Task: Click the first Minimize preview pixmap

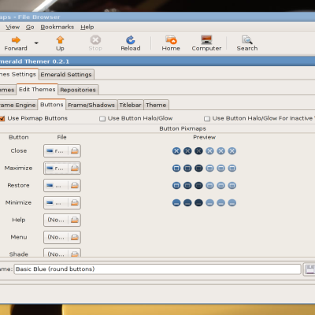Action: [x=176, y=202]
